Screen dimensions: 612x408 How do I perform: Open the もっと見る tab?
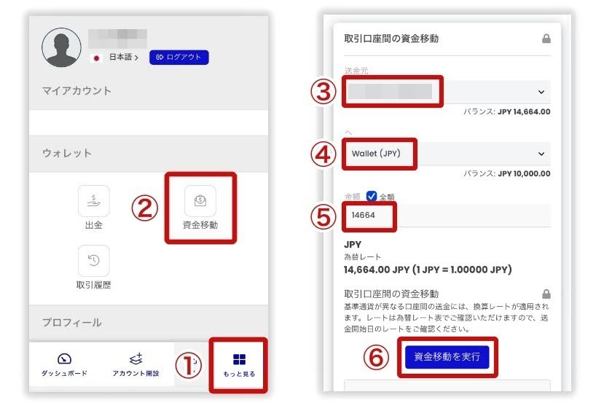(239, 366)
